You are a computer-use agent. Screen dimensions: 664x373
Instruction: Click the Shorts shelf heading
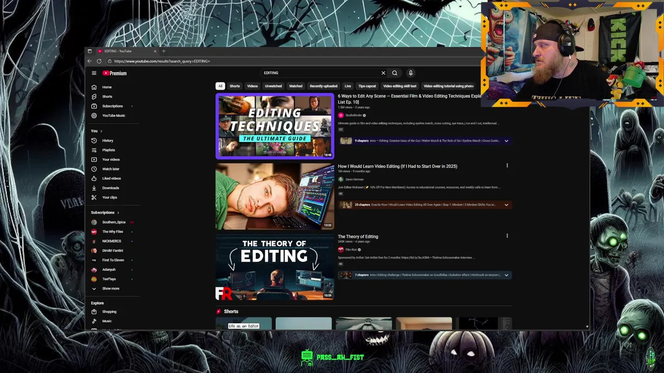[231, 311]
